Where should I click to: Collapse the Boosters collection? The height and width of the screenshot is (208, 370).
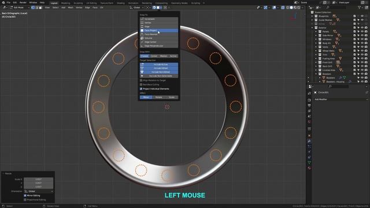click(316, 74)
